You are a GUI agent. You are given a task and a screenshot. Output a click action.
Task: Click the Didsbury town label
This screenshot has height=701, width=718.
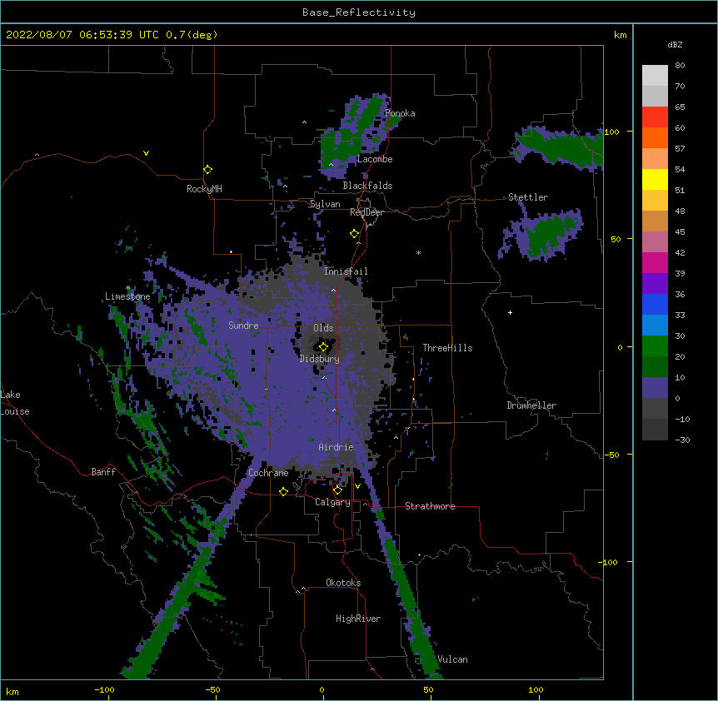click(320, 359)
